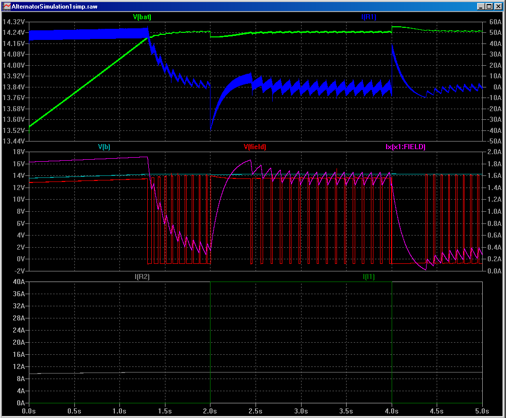Click the 18V axis label in middle pane
The image size is (506, 418).
(19, 152)
